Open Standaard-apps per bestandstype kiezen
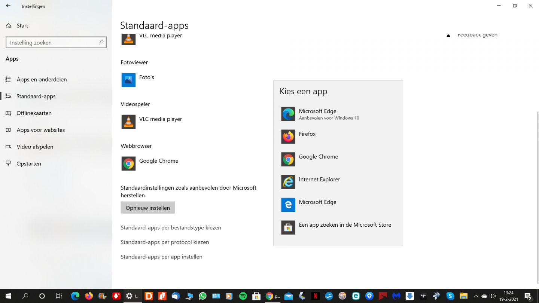 point(171,227)
